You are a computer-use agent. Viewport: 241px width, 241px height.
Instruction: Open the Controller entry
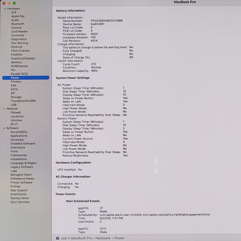18,35
